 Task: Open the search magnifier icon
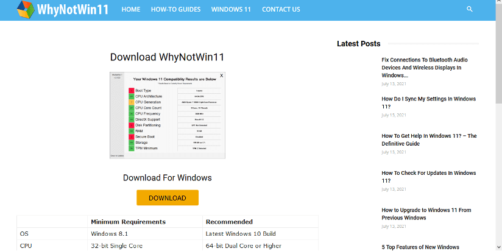470,9
